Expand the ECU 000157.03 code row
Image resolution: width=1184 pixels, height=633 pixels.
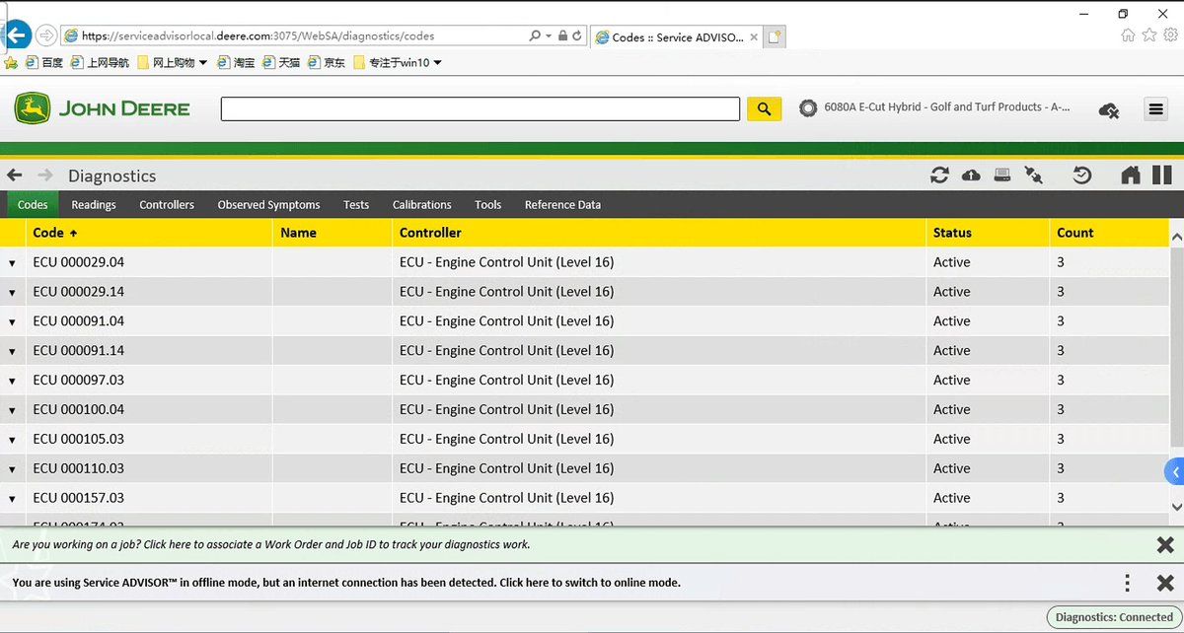[x=13, y=500]
